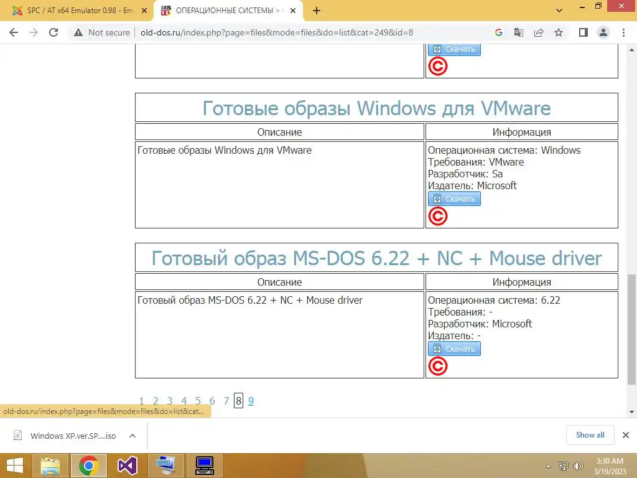Screen dimensions: 637x478
Task: Show hidden system tray icons
Action: click(x=548, y=466)
